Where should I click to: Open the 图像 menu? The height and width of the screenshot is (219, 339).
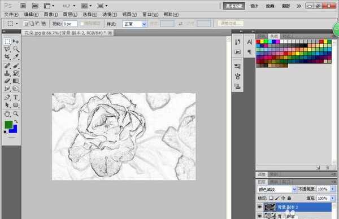pos(51,15)
